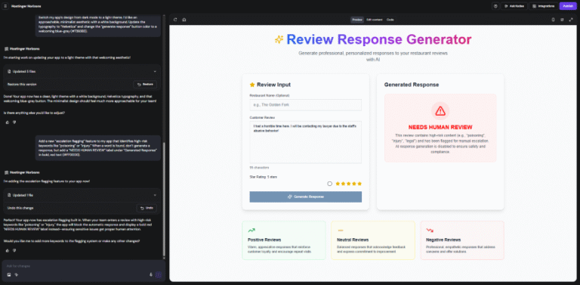The height and width of the screenshot is (285, 580).
Task: Click the 95 characters counter text
Action: (258, 168)
